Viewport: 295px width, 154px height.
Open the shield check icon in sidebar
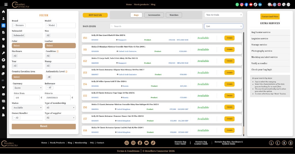[x=3, y=39]
